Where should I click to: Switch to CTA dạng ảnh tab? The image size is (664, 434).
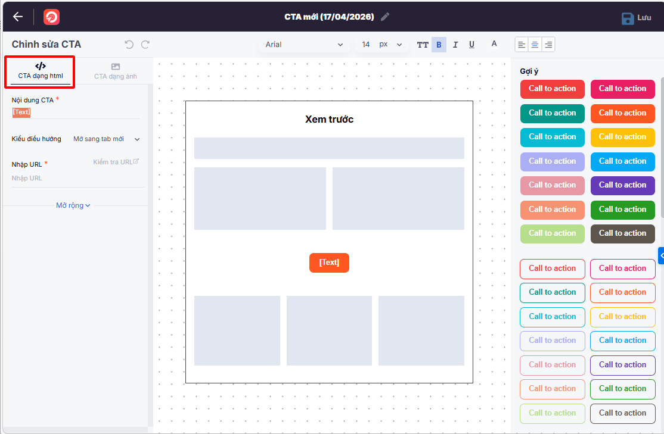click(x=115, y=71)
